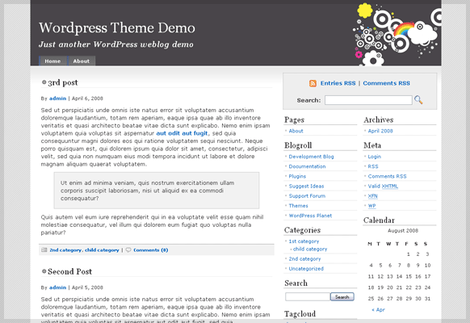The image size is (470, 323).
Task: Open 2nd category in sidebar Categories
Action: pyautogui.click(x=304, y=259)
